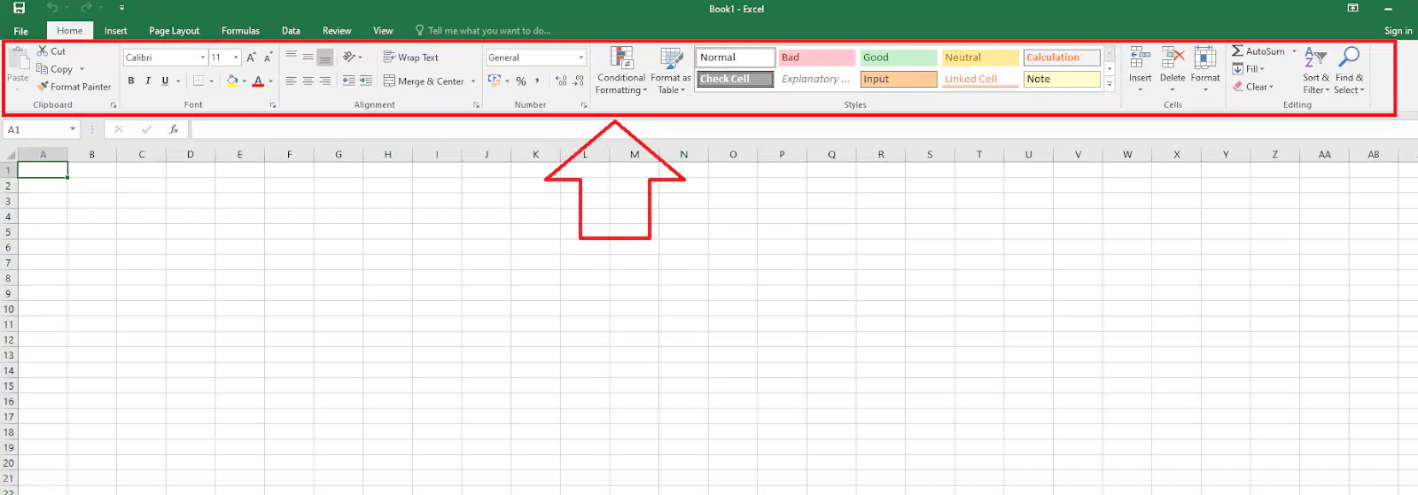
Task: Open the Calibri font name dropdown
Action: pos(203,58)
